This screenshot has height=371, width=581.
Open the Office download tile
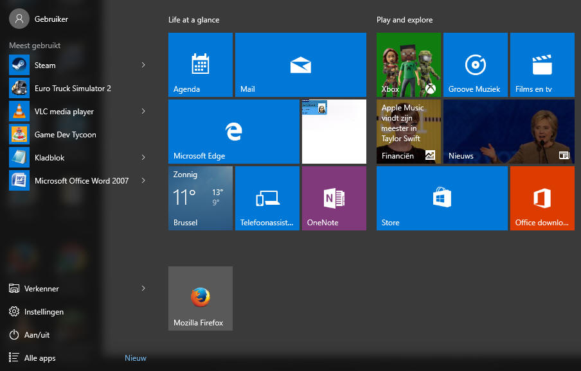[x=542, y=198]
